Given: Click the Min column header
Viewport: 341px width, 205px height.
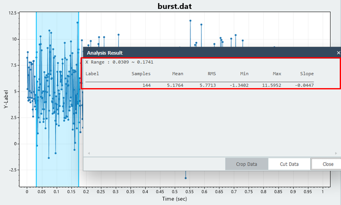Looking at the screenshot, I should pyautogui.click(x=244, y=73).
